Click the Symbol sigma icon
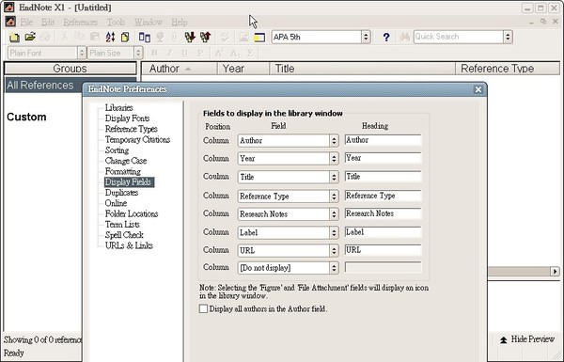 [250, 53]
